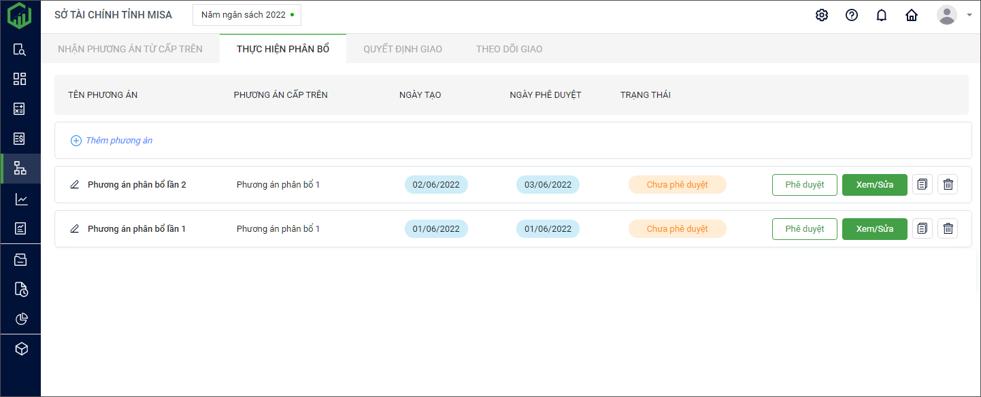Click the pie chart sidebar icon

[x=20, y=319]
